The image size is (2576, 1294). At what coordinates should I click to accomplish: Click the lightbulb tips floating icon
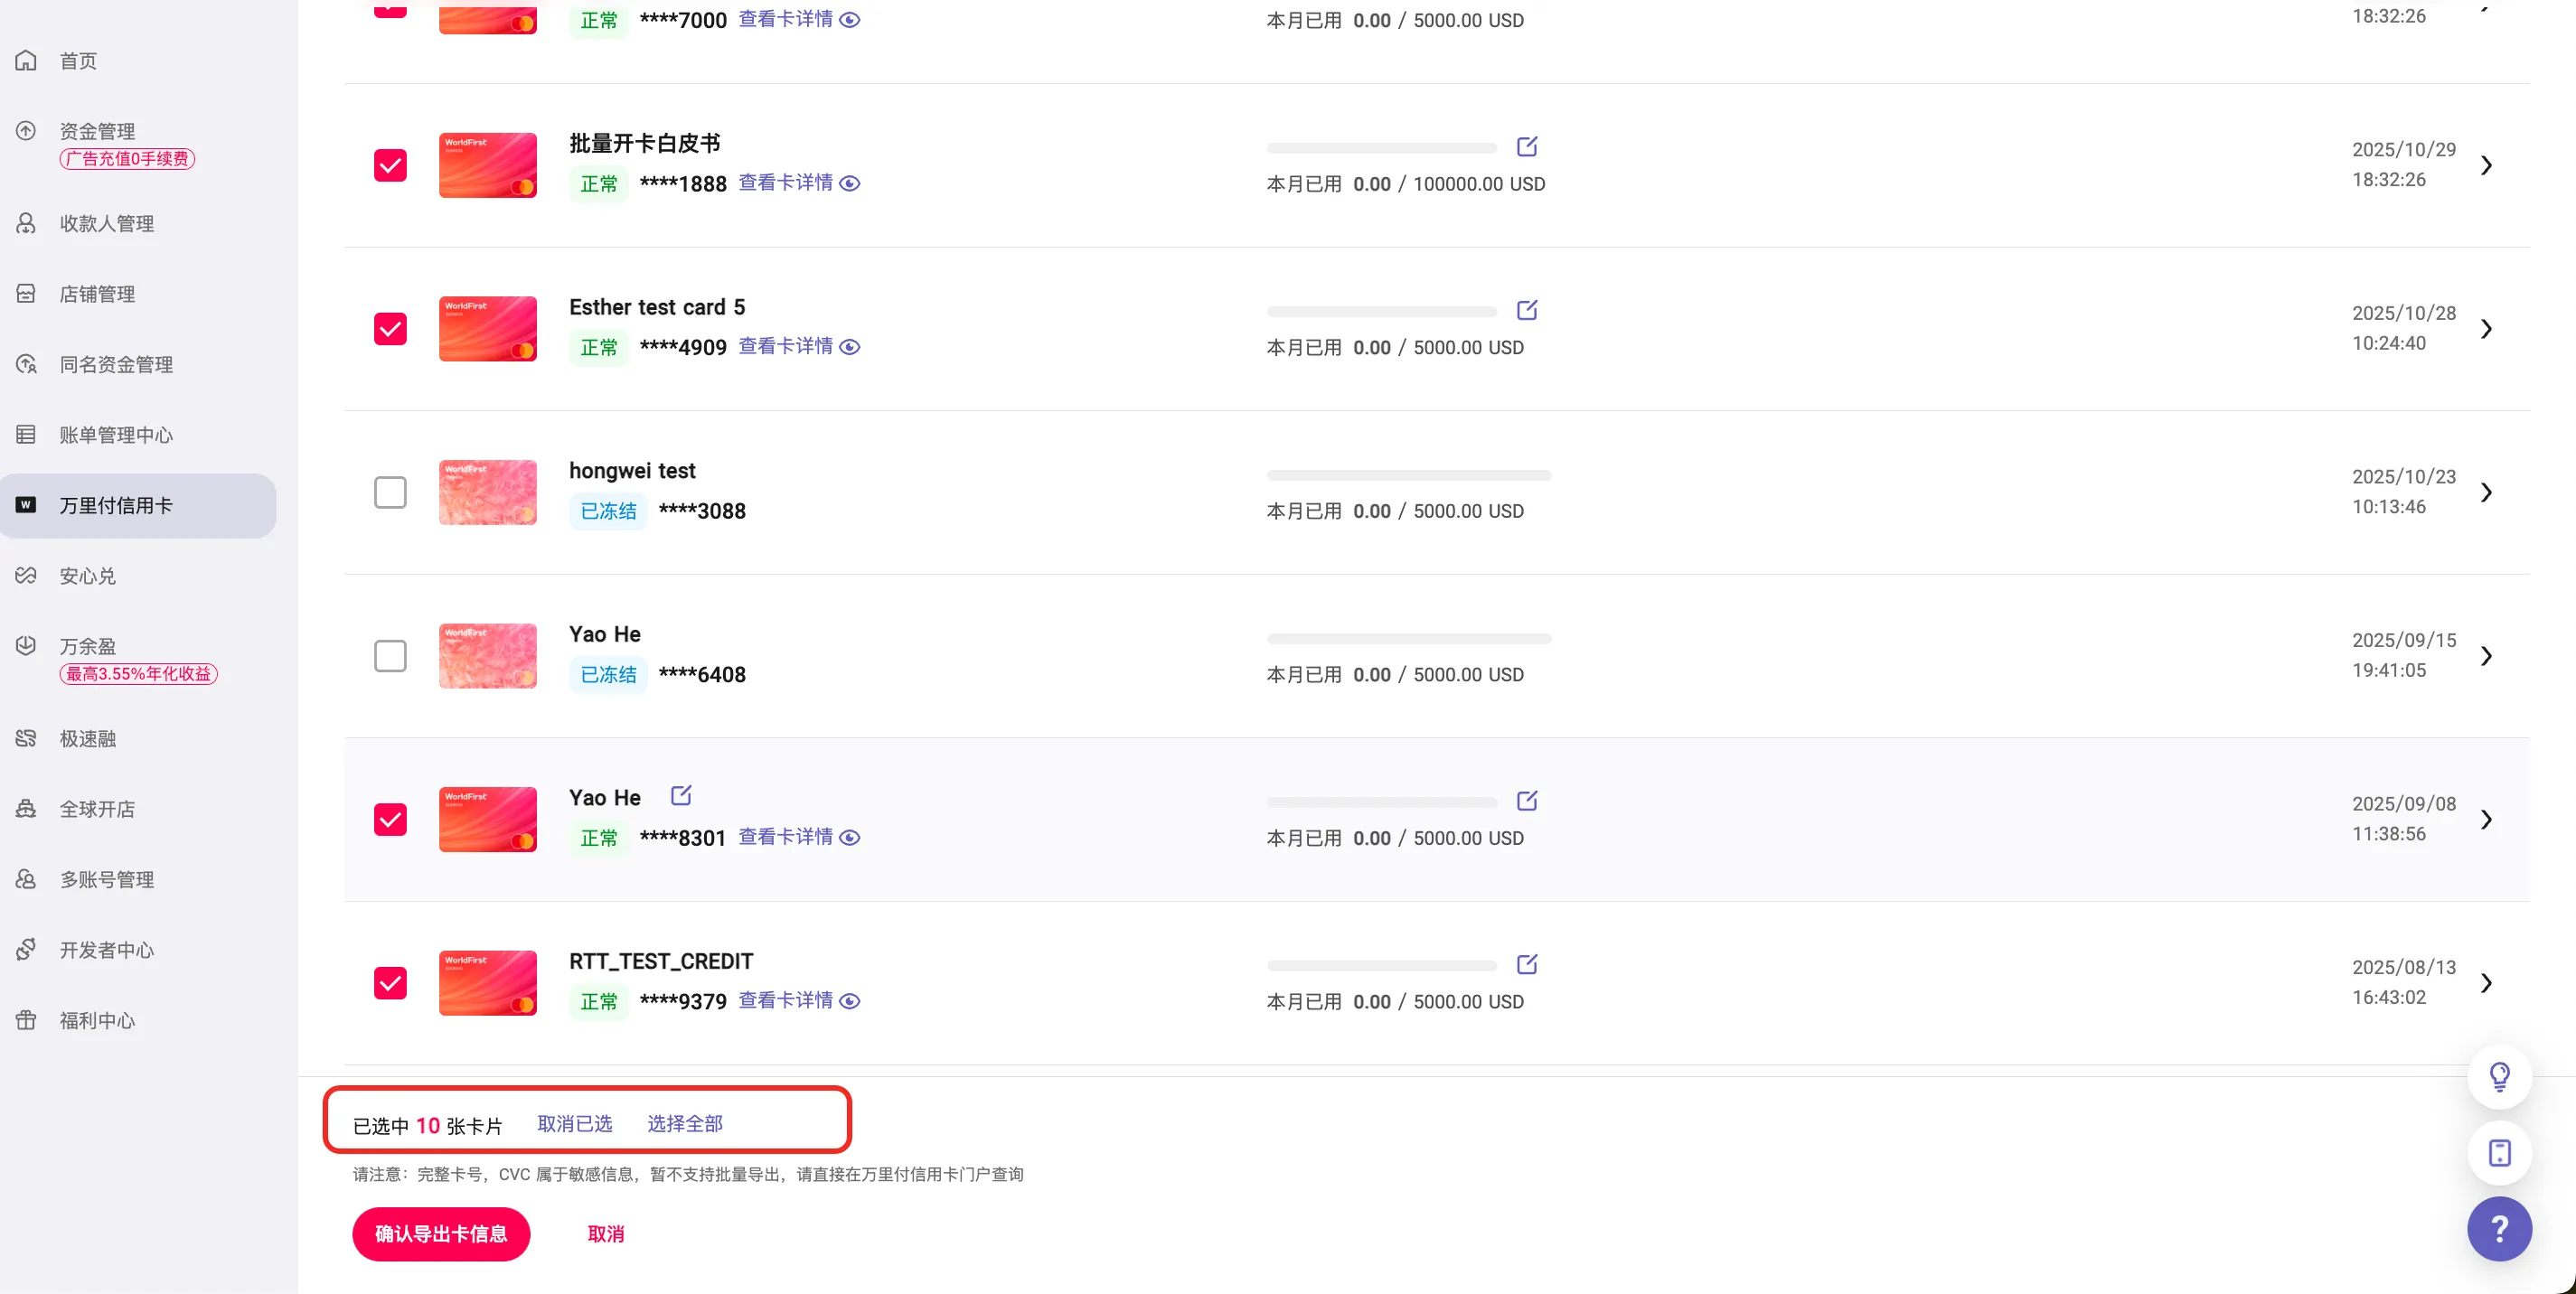pos(2498,1076)
